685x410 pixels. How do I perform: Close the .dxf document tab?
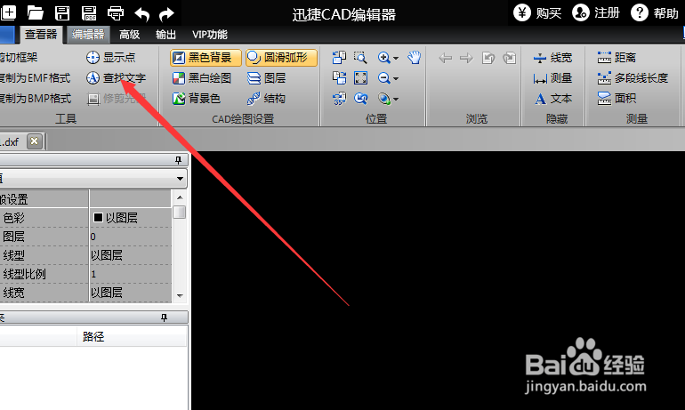[x=34, y=141]
